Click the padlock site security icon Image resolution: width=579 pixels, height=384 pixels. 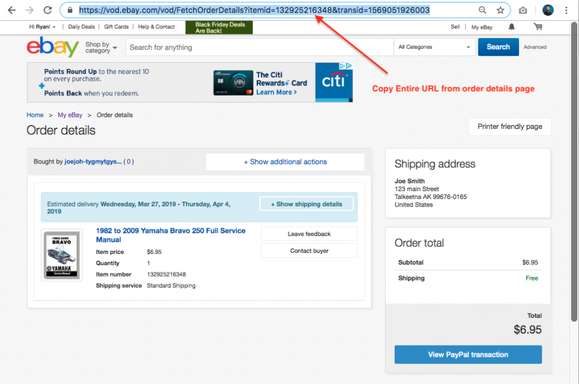click(x=70, y=10)
